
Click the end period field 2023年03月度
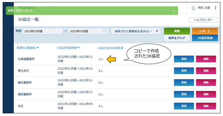[x=88, y=31]
